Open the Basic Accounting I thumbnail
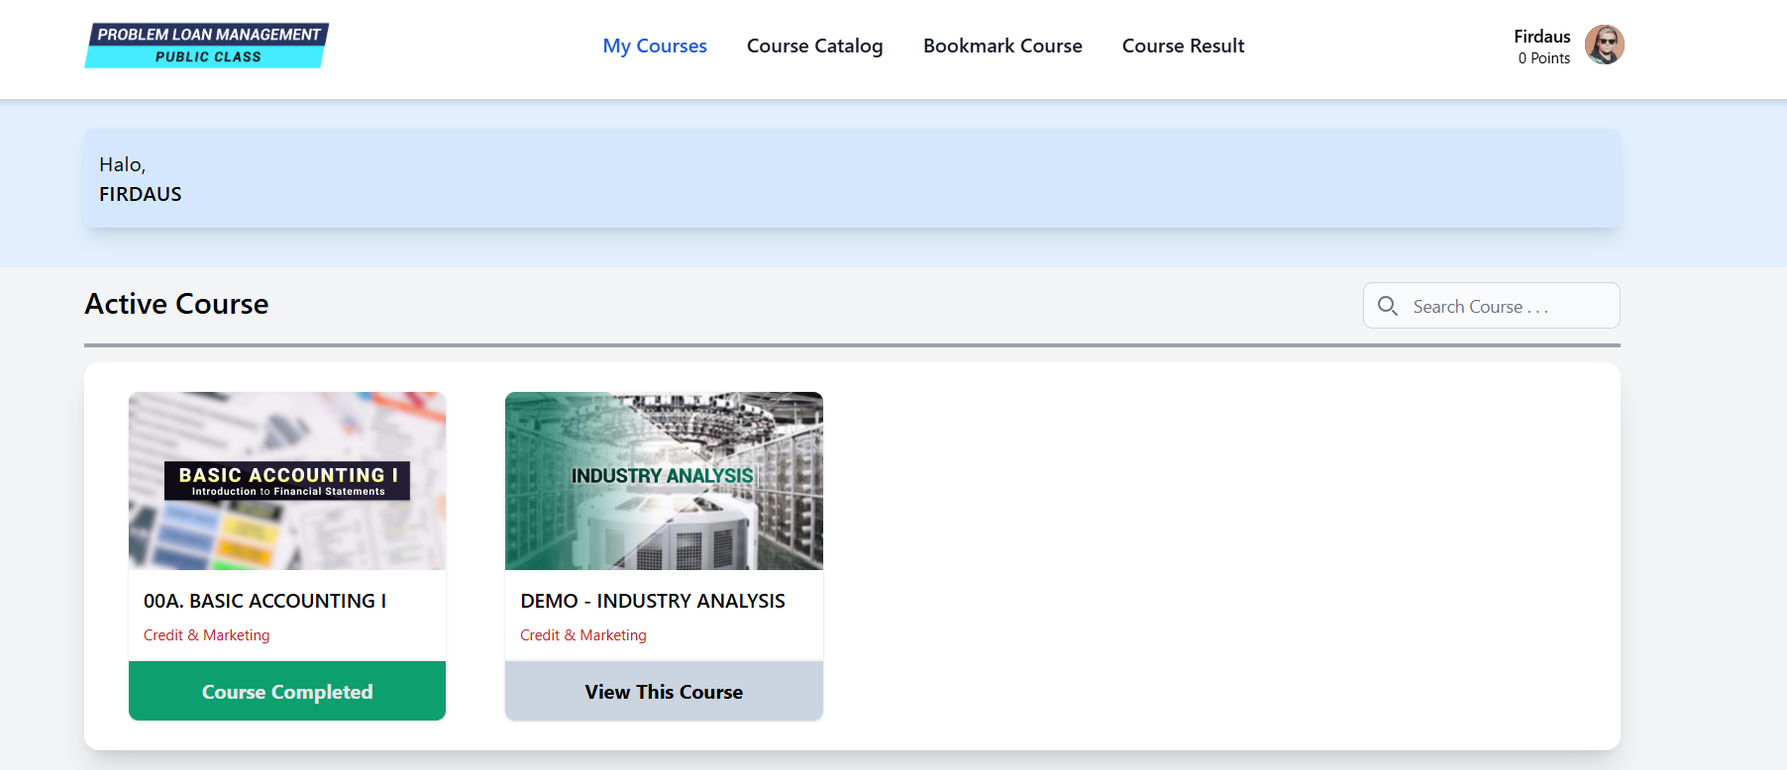This screenshot has width=1787, height=770. (x=287, y=481)
